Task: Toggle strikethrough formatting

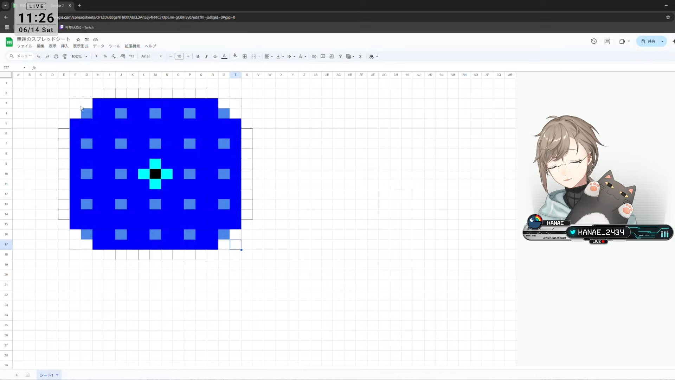Action: click(x=215, y=56)
